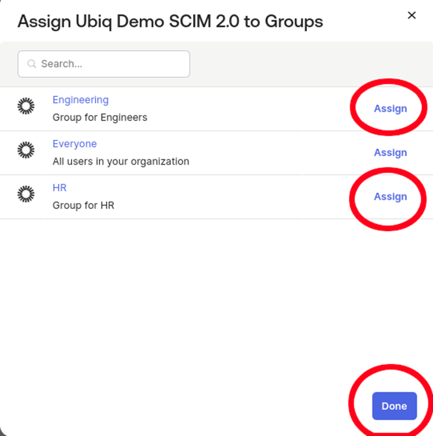Open the Engineering group link
This screenshot has height=436, width=433.
coord(81,100)
